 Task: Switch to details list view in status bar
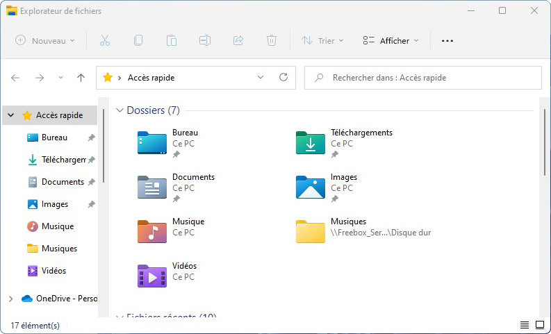(524, 325)
